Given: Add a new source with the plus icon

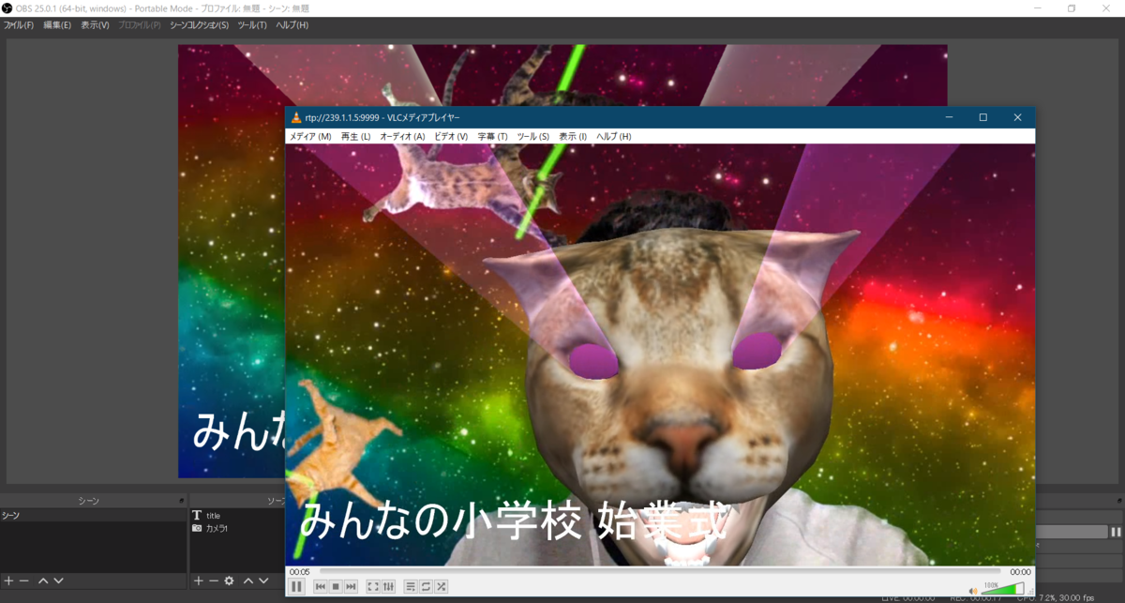Looking at the screenshot, I should click(x=199, y=580).
